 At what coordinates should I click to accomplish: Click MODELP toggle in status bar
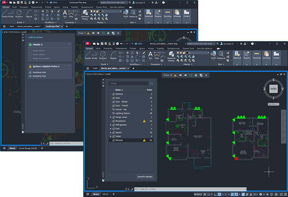(x=198, y=194)
